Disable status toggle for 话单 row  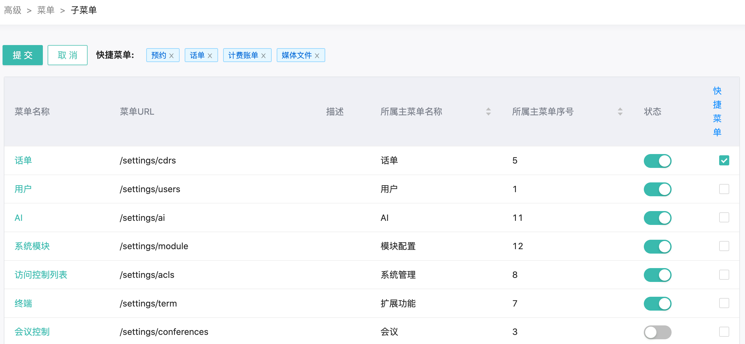coord(657,161)
